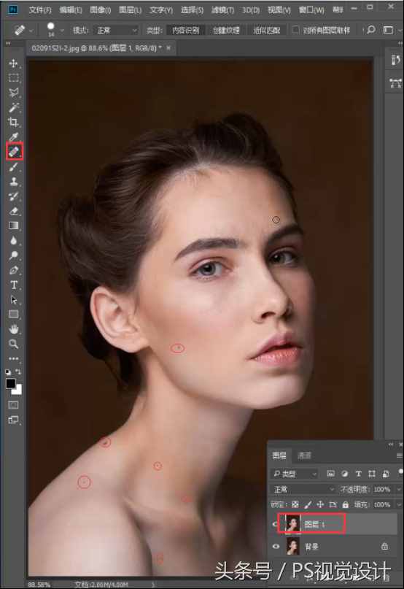
Task: Click the foreground color swatch
Action: [x=10, y=383]
